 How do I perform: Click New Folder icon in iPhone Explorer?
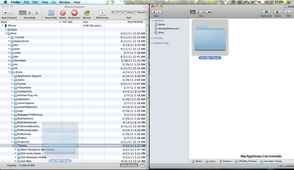[51, 13]
